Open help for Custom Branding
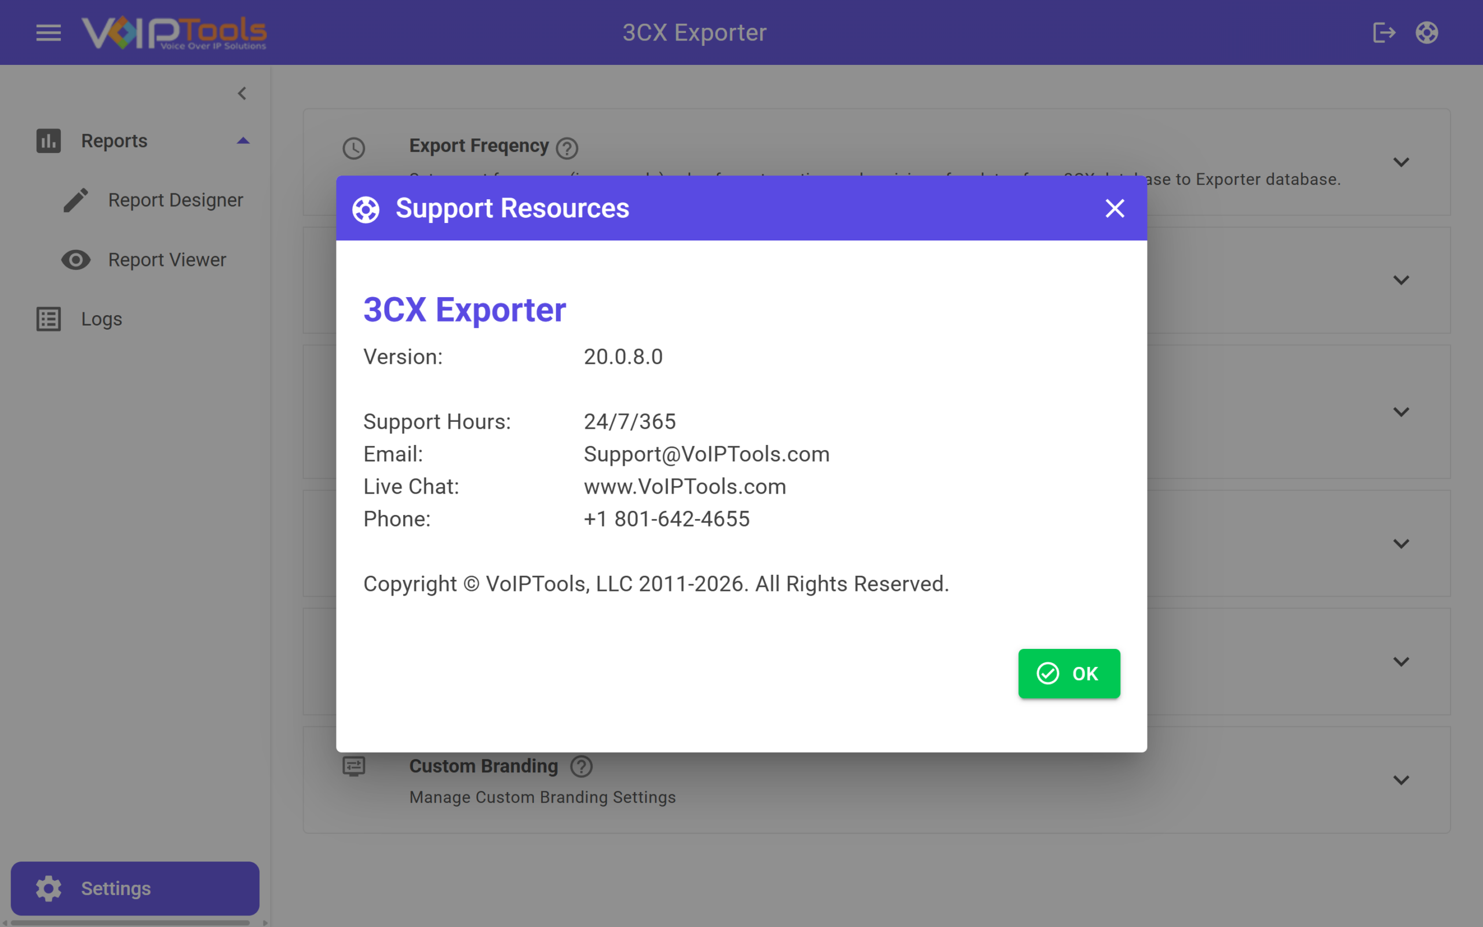The image size is (1483, 927). pos(581,767)
